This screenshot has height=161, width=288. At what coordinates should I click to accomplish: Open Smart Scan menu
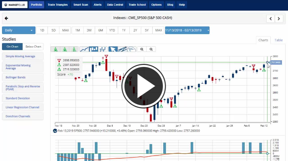(x=81, y=5)
